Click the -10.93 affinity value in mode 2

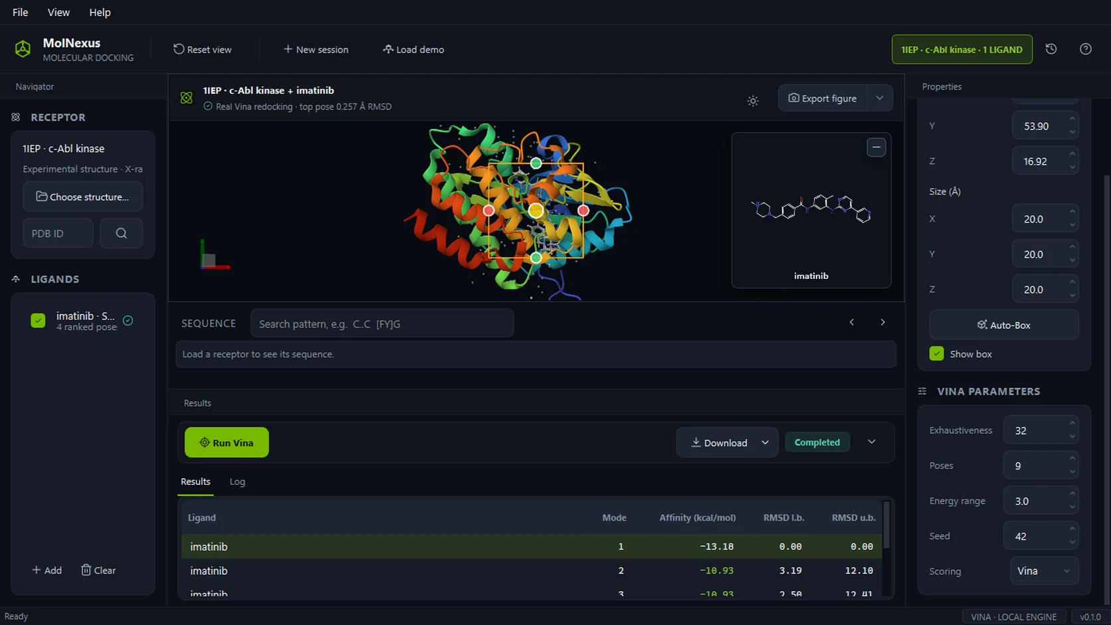point(716,571)
